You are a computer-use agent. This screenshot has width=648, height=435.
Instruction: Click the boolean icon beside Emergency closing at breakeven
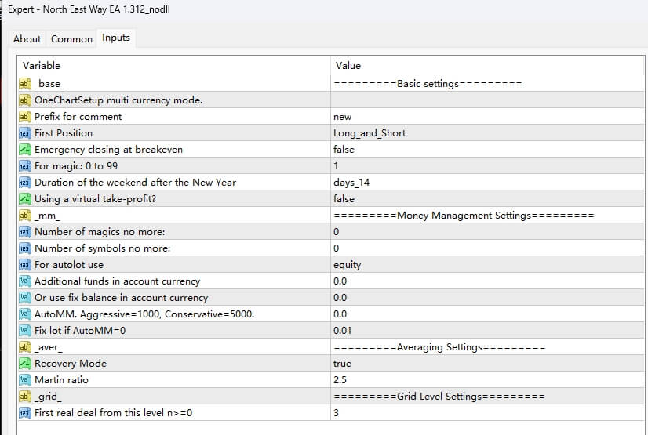click(x=24, y=150)
